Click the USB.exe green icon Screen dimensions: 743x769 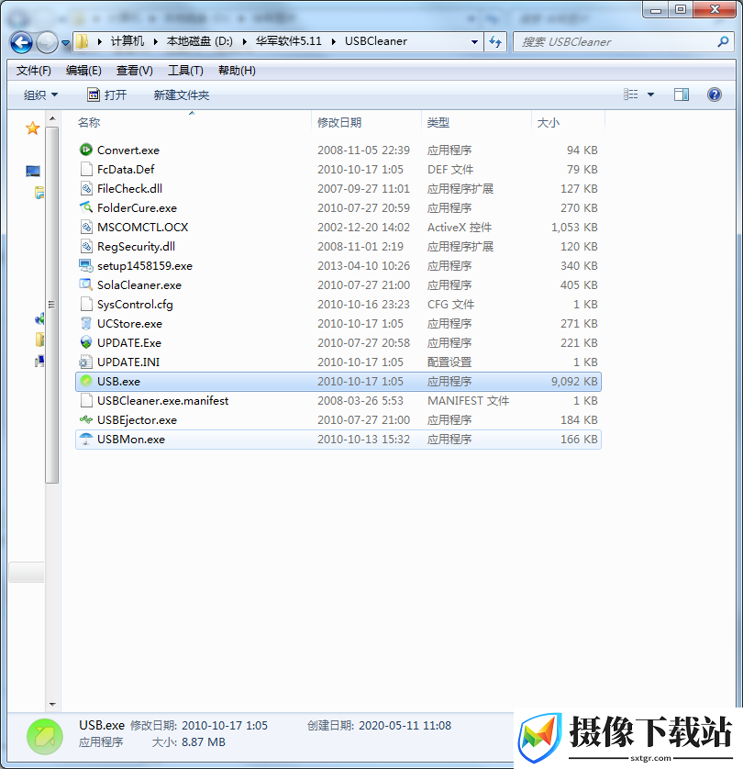pyautogui.click(x=86, y=381)
